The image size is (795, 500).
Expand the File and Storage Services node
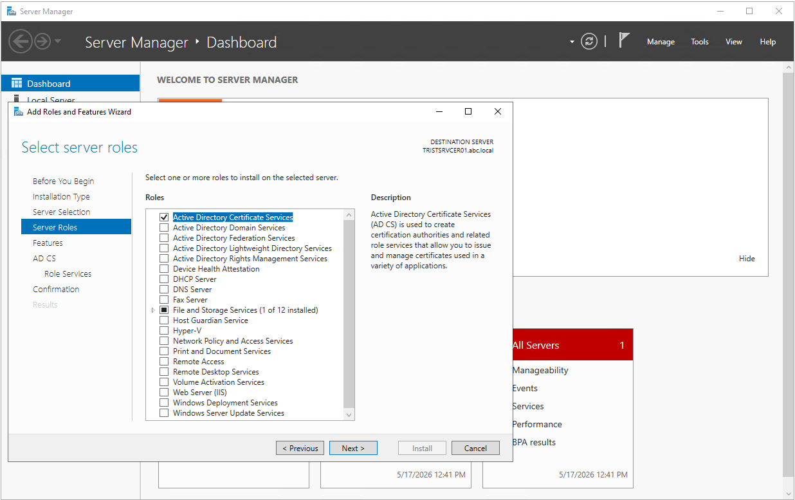point(152,310)
